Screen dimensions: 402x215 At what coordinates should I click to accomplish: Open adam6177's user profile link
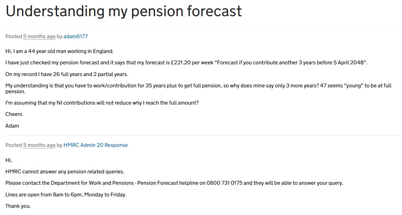click(x=75, y=36)
